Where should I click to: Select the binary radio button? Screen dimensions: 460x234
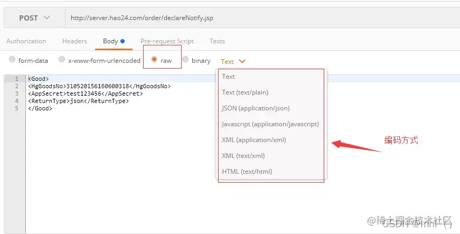(x=185, y=60)
